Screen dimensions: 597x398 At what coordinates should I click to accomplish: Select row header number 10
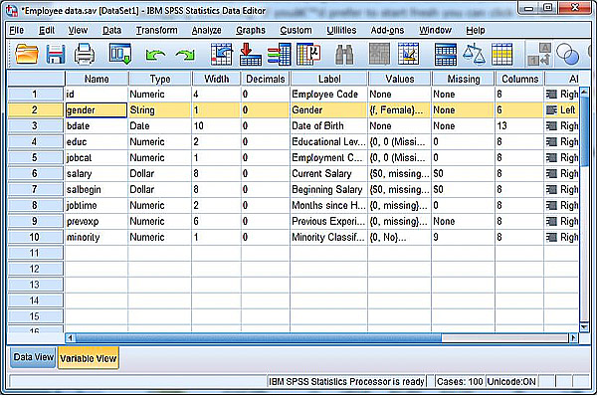[x=35, y=237]
